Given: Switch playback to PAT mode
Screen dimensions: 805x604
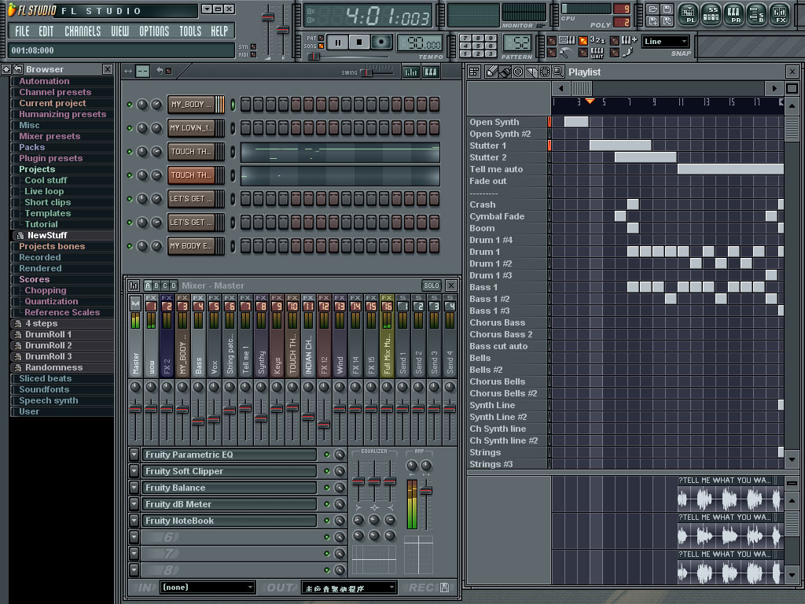Looking at the screenshot, I should click(x=321, y=38).
